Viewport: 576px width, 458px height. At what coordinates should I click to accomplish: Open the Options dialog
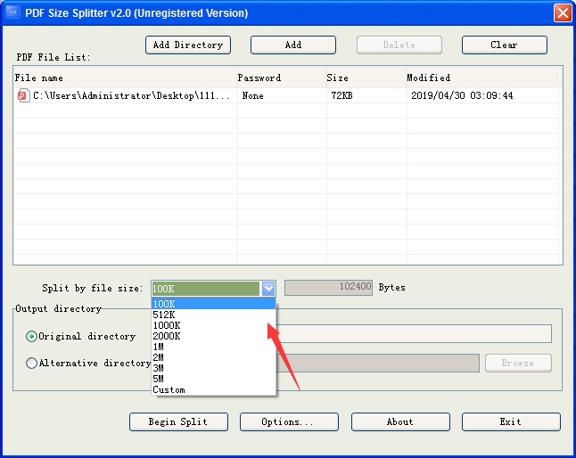(289, 421)
